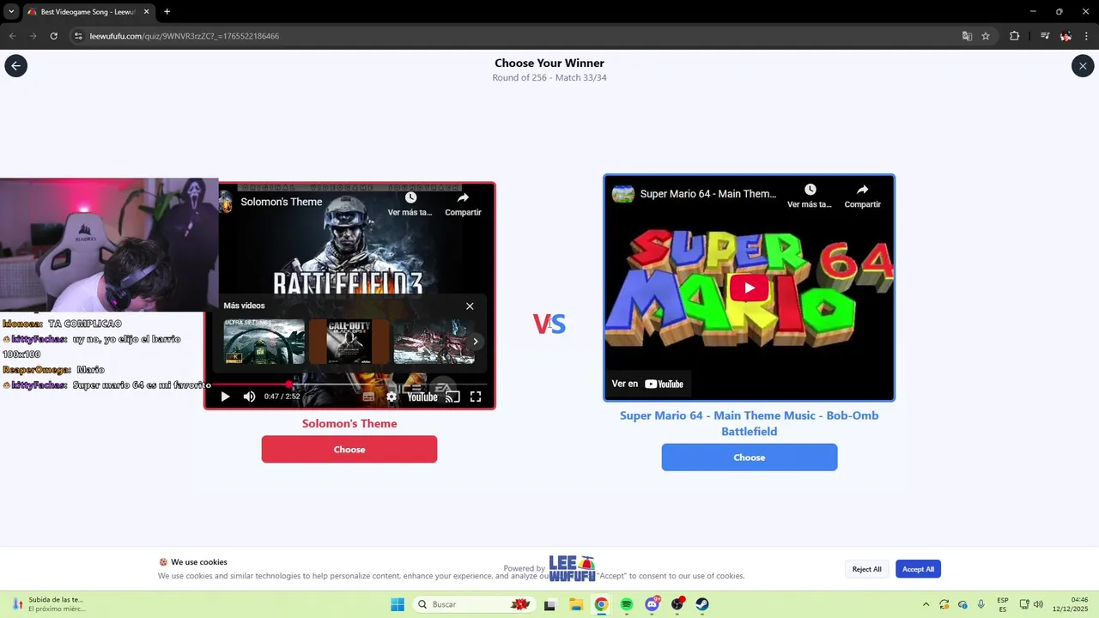Screen dimensions: 1099x618
Task: Click the Leewufufu logo in footer
Action: pyautogui.click(x=572, y=568)
